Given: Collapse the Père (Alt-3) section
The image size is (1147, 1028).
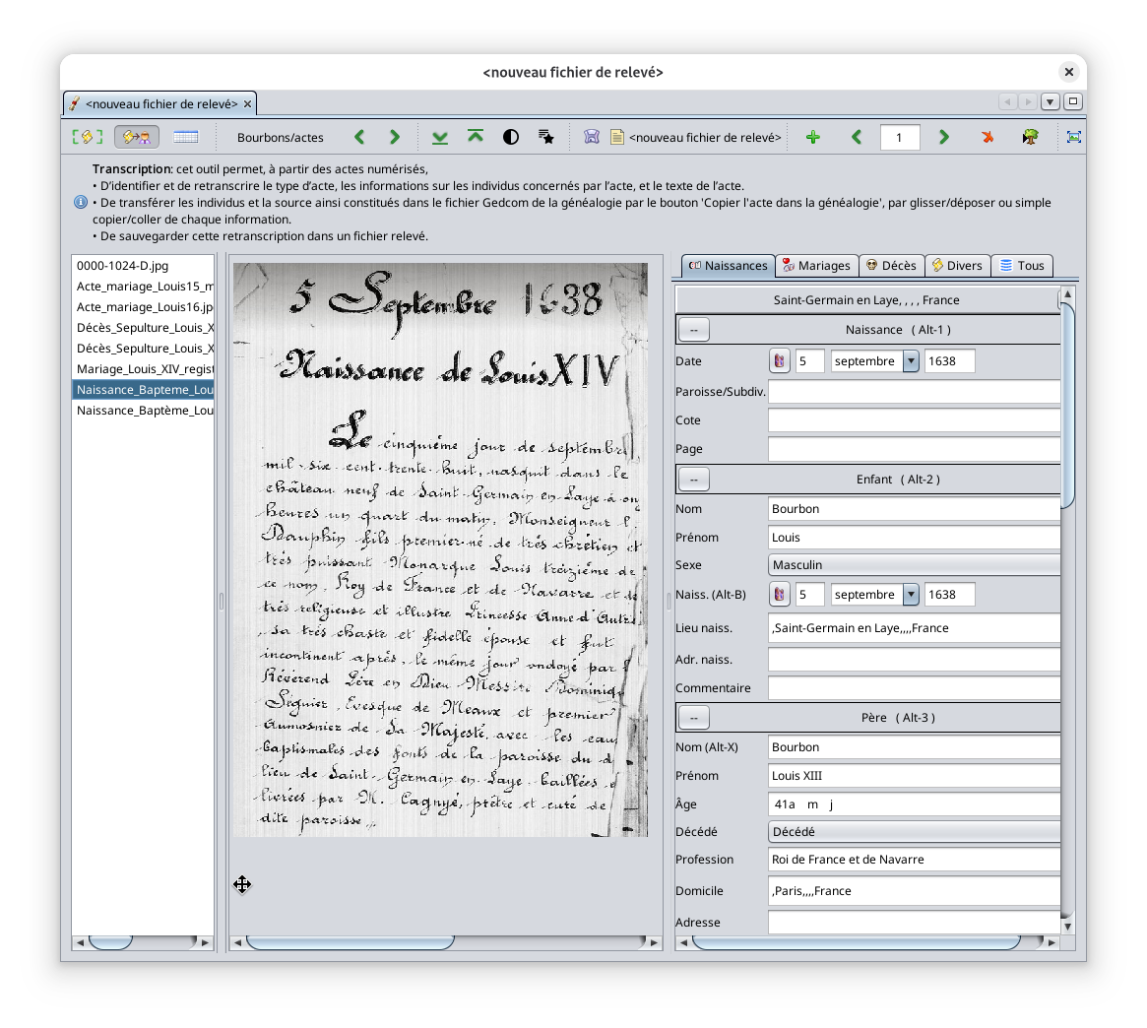Looking at the screenshot, I should point(693,718).
